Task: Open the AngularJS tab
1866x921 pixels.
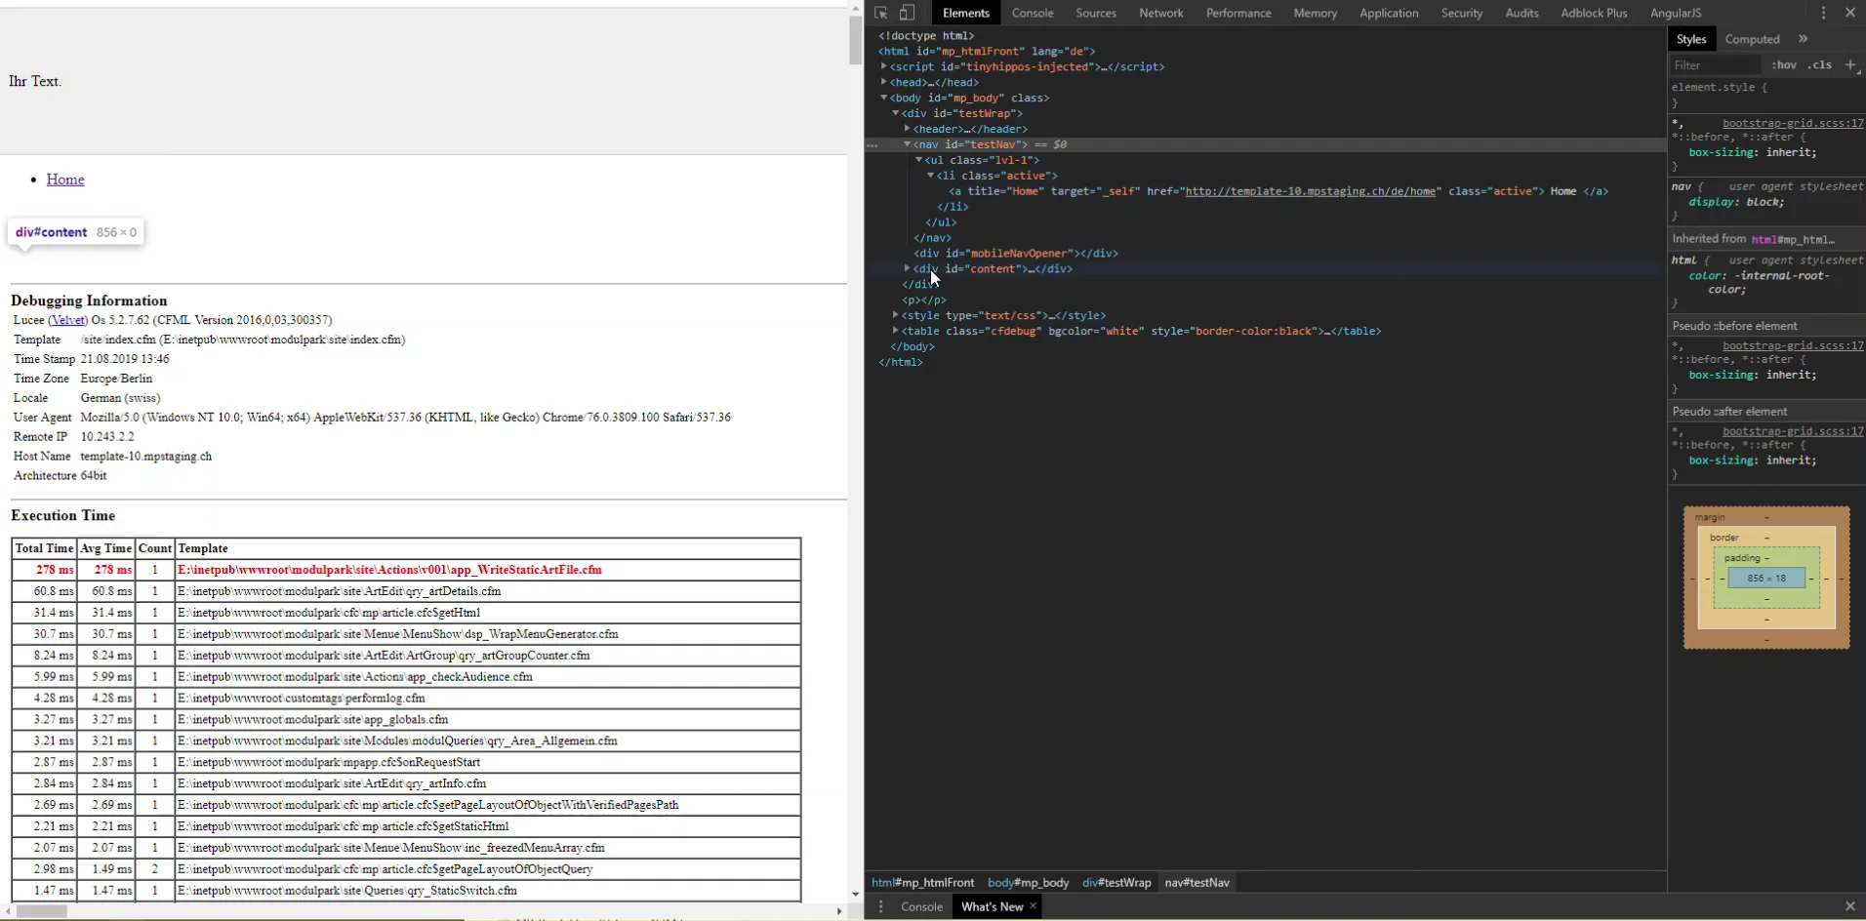Action: tap(1675, 13)
